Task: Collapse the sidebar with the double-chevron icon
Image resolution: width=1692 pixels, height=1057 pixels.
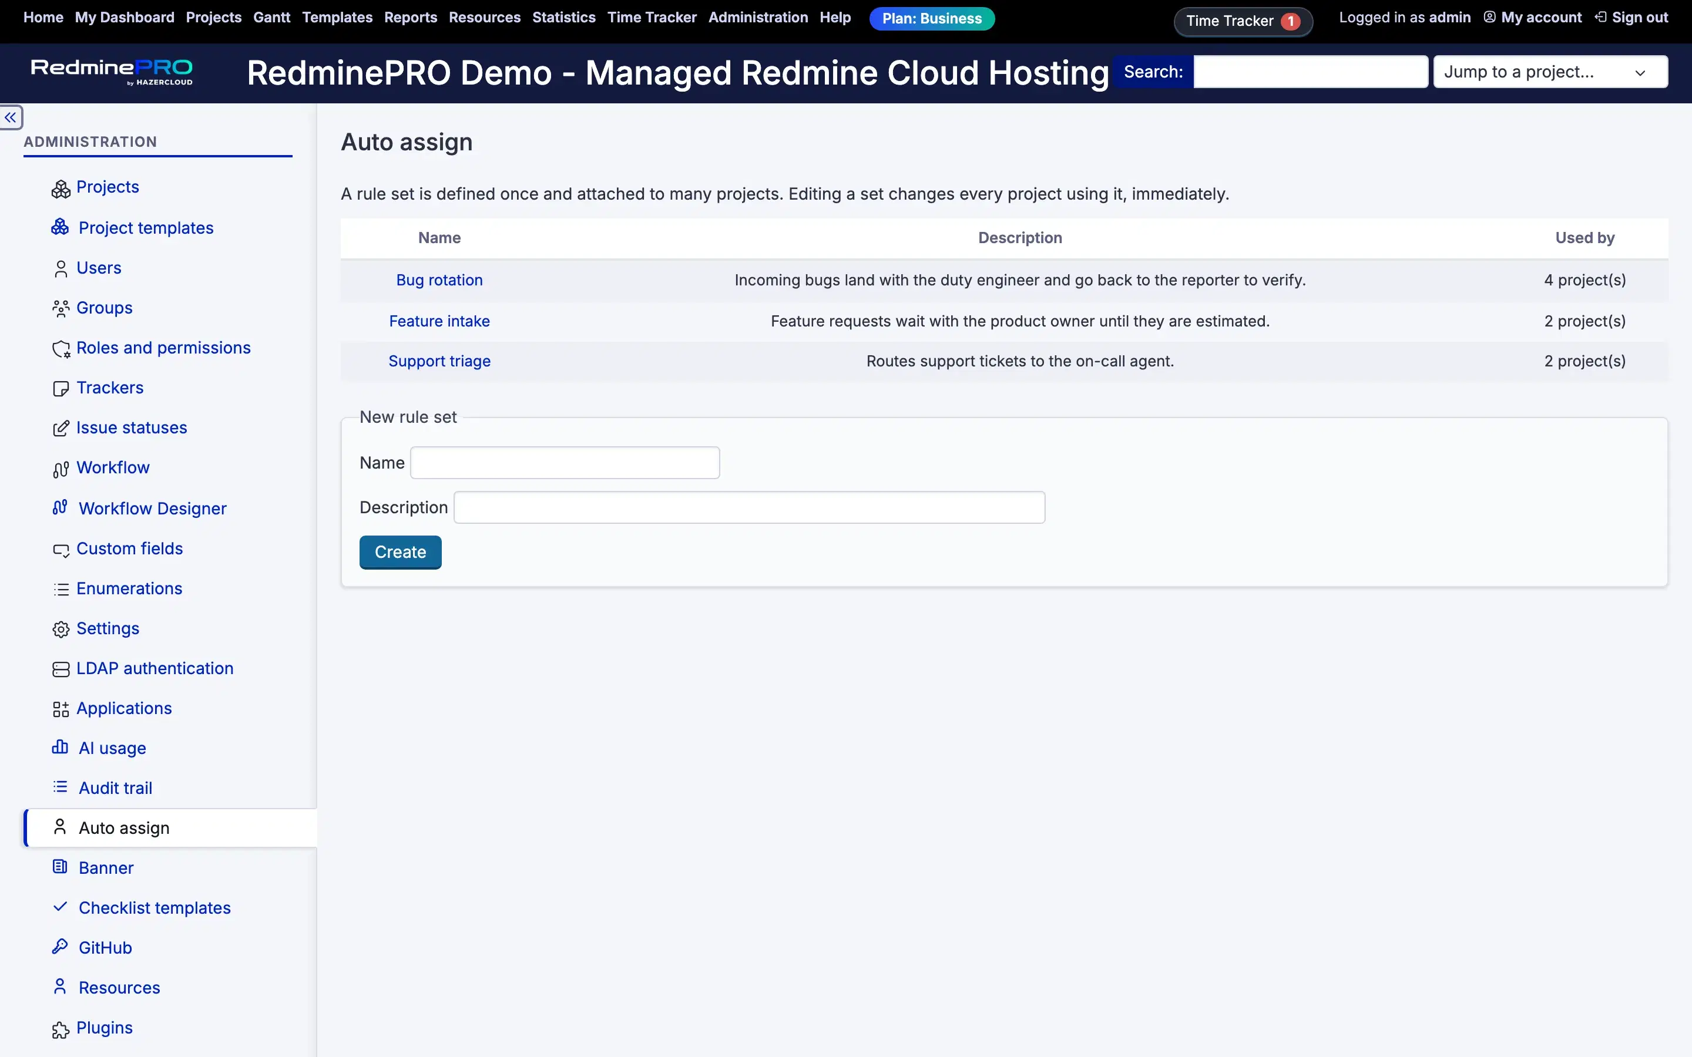Action: 11,117
